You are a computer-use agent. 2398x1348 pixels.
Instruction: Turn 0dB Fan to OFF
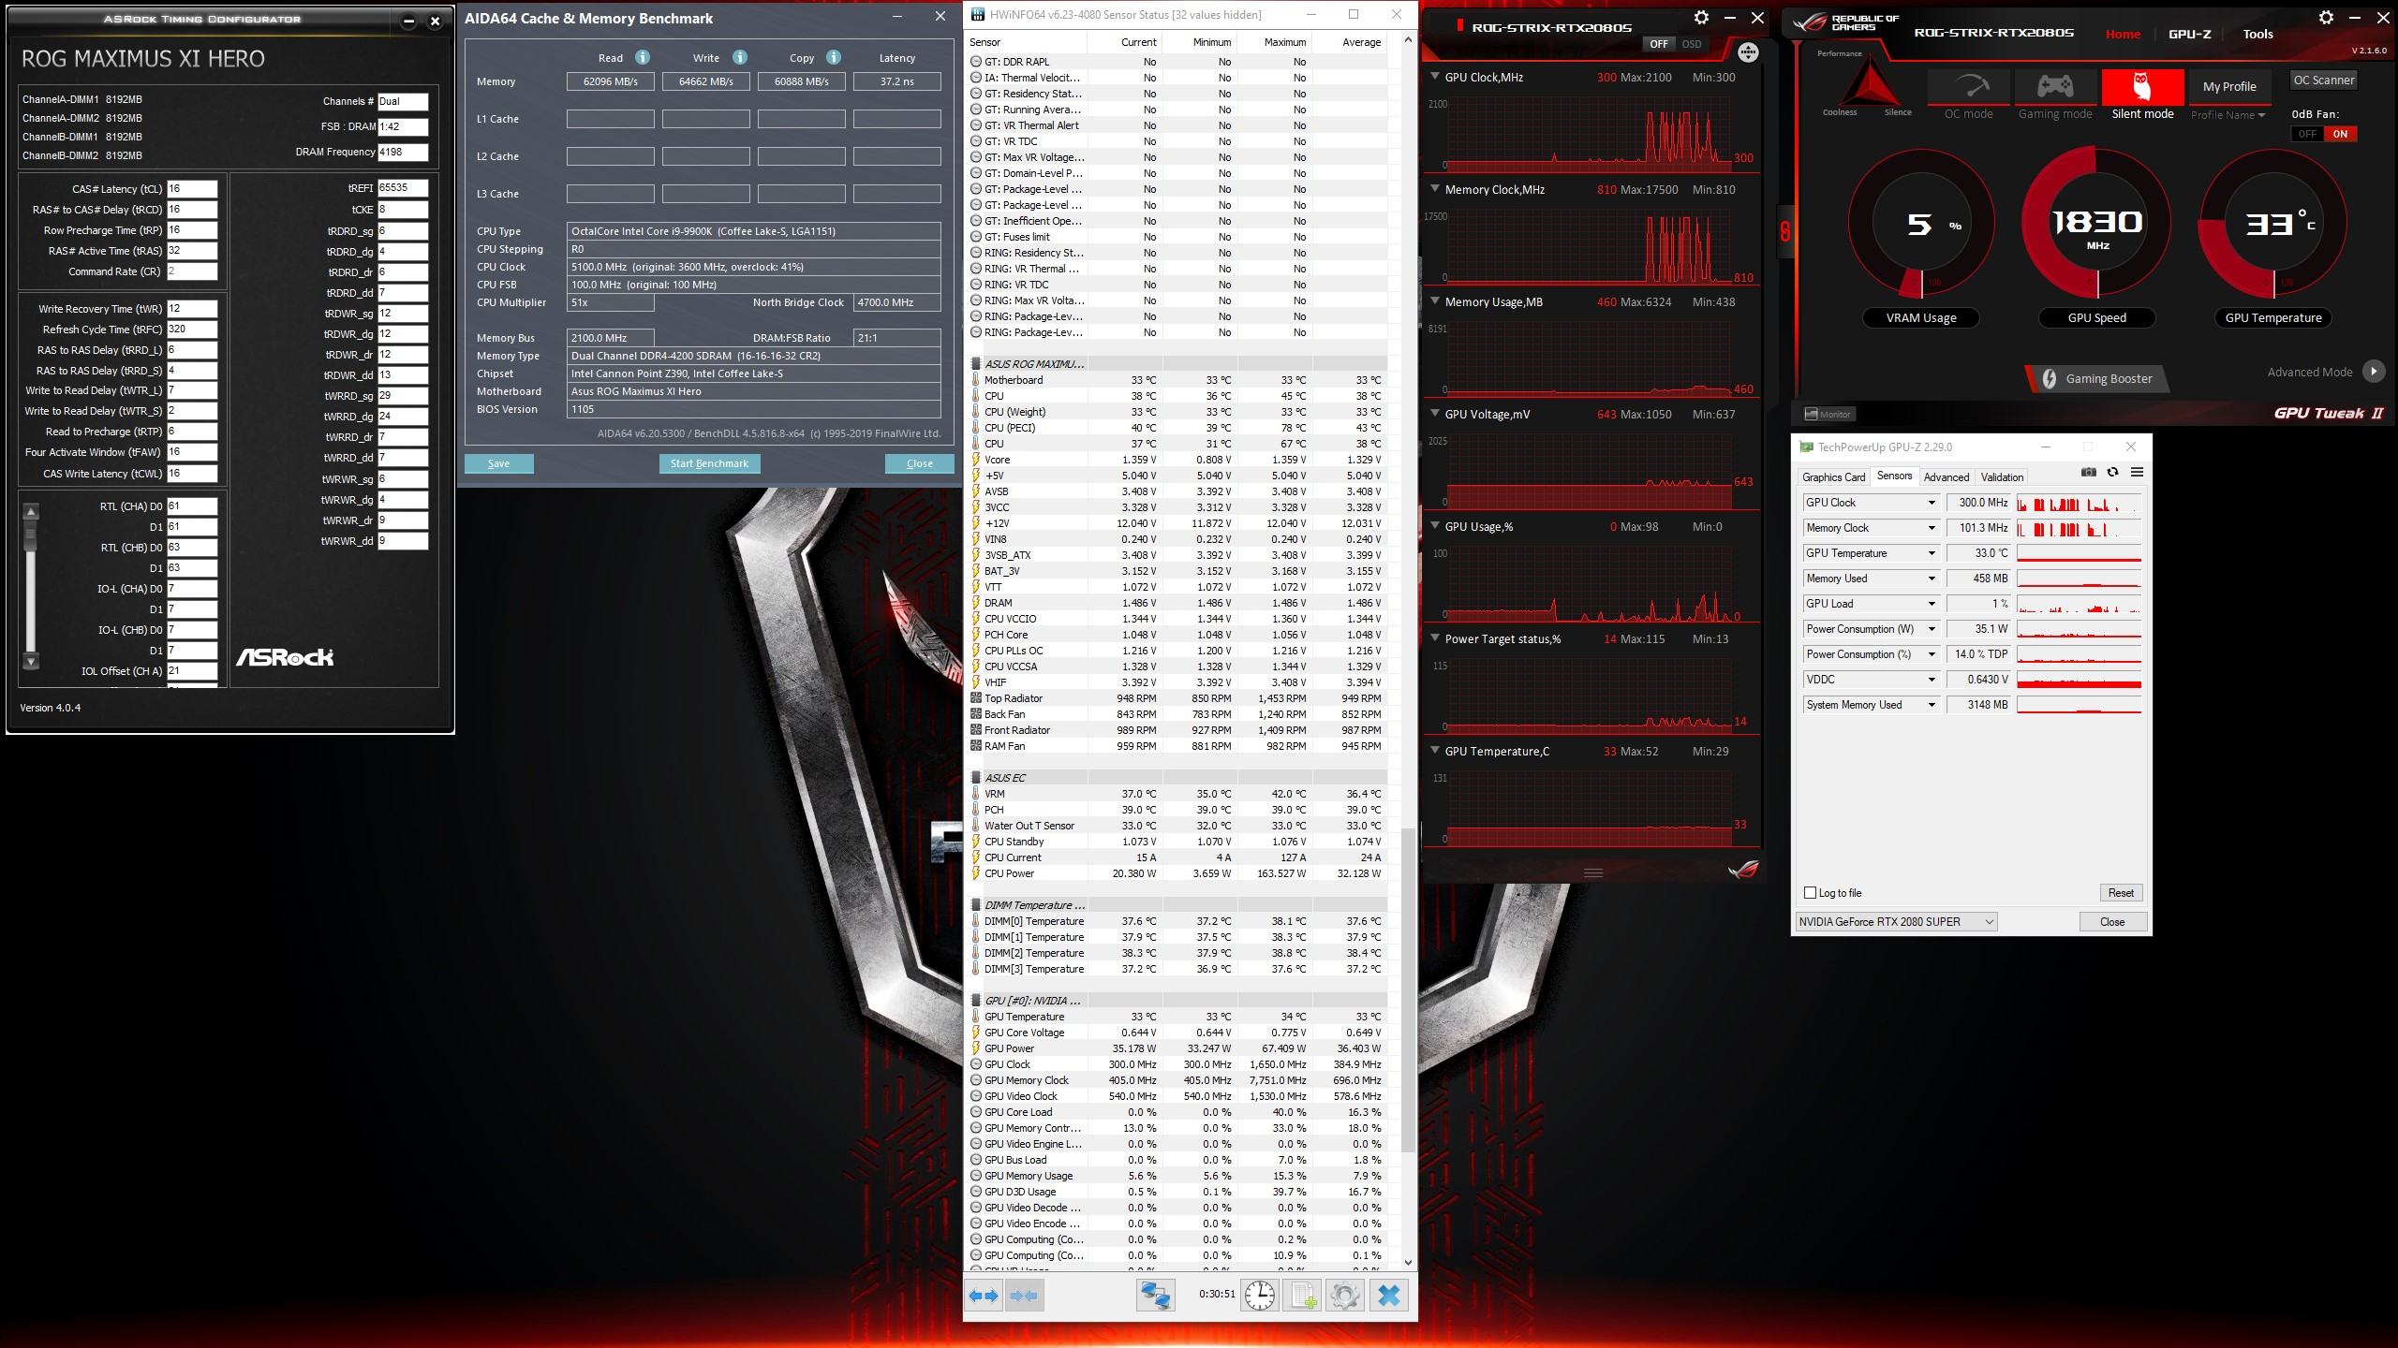coord(2308,134)
